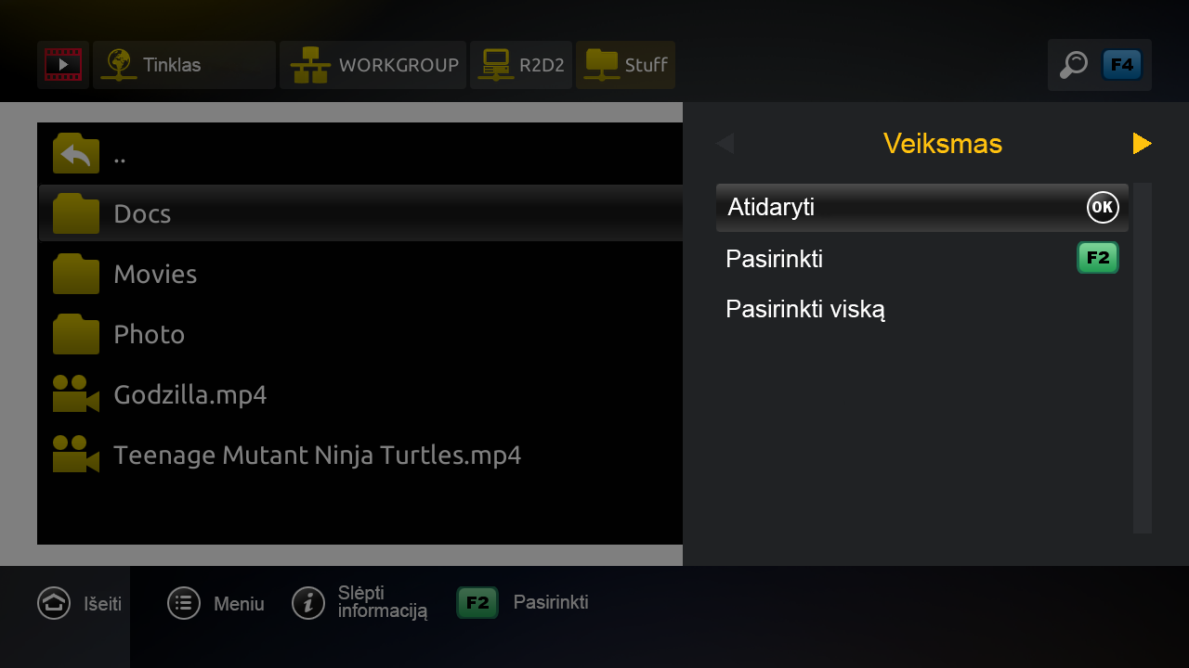Choose Atidaryti in the action menu
The image size is (1189, 668).
coord(921,207)
